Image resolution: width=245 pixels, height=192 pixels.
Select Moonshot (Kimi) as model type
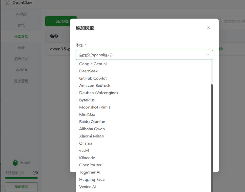(x=94, y=107)
